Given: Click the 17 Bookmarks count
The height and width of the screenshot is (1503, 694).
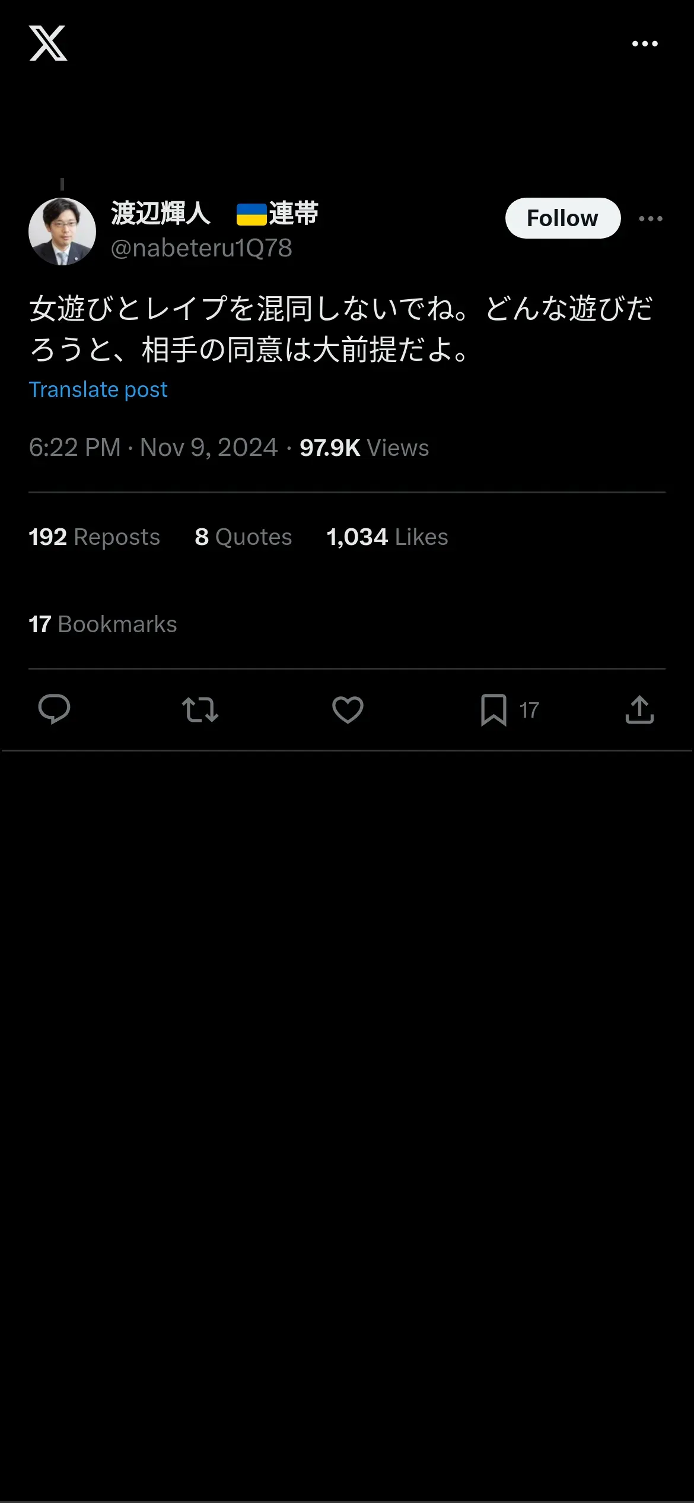Looking at the screenshot, I should (103, 624).
